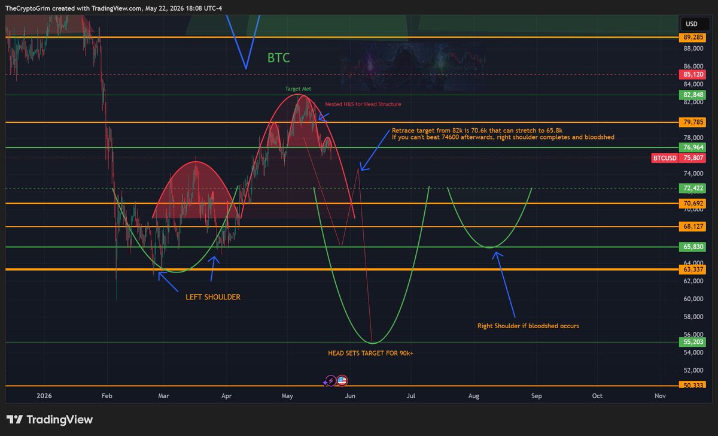Click the 89,285 orange price label

(694, 37)
